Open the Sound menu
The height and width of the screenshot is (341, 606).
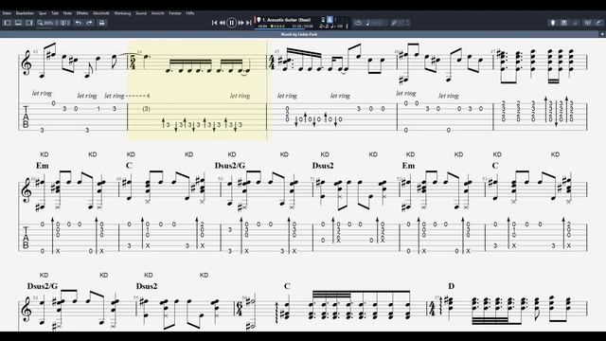click(x=141, y=13)
